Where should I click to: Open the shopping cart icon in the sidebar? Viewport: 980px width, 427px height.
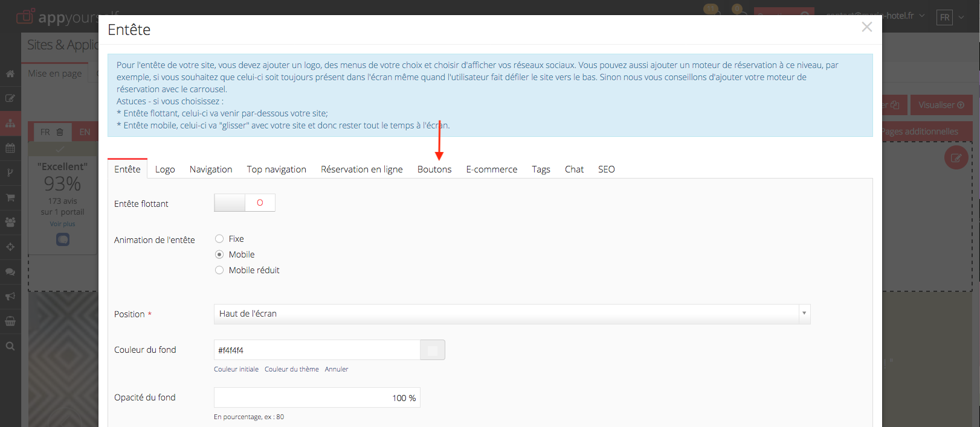pyautogui.click(x=10, y=197)
